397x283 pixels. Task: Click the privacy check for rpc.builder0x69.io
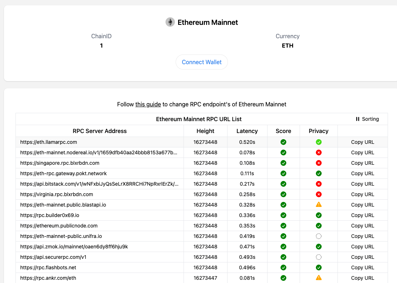pyautogui.click(x=319, y=215)
